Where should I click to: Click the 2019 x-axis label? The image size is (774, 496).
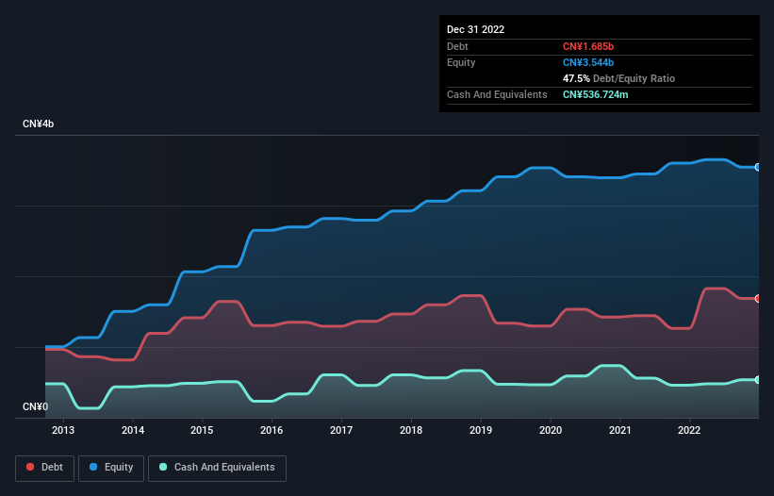480,430
